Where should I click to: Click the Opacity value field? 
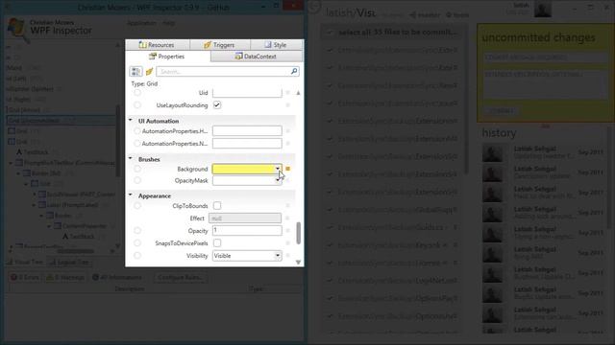pyautogui.click(x=247, y=230)
